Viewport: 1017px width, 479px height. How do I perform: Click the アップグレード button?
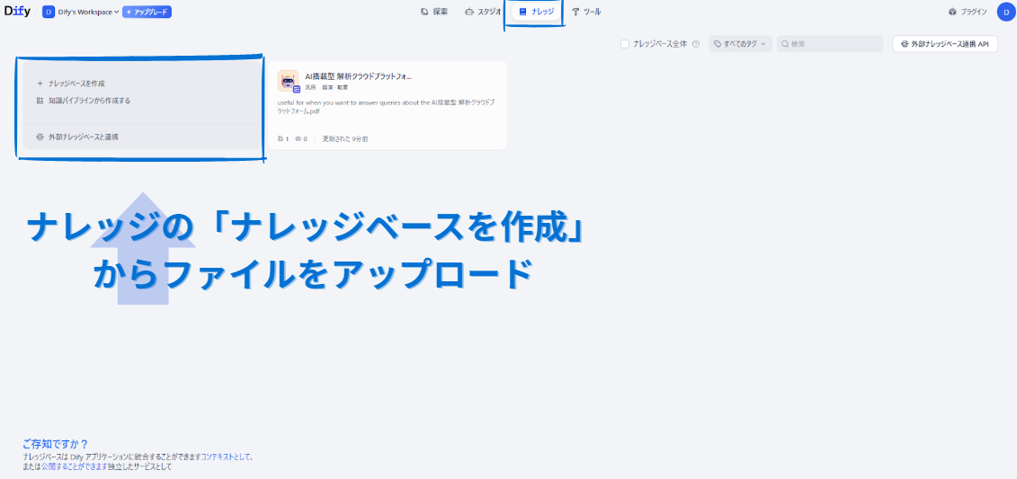click(x=147, y=12)
